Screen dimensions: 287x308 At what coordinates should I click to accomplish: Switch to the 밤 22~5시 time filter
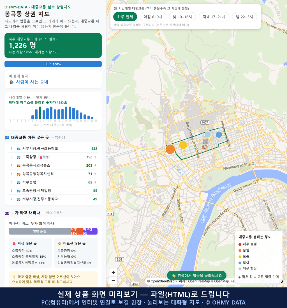coord(244,17)
